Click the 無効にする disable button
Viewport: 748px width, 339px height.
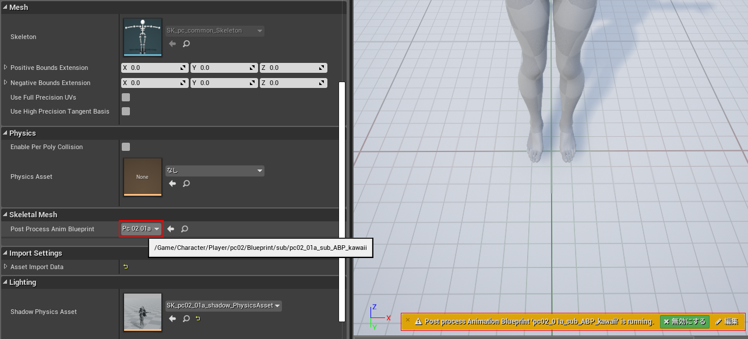coord(685,322)
